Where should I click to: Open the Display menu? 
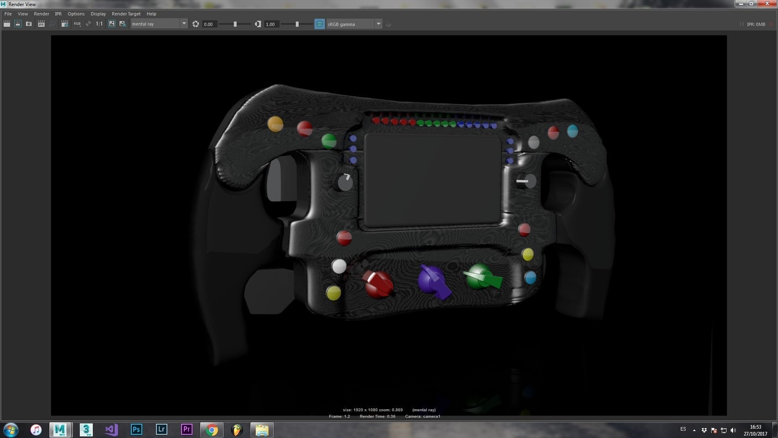[x=98, y=14]
